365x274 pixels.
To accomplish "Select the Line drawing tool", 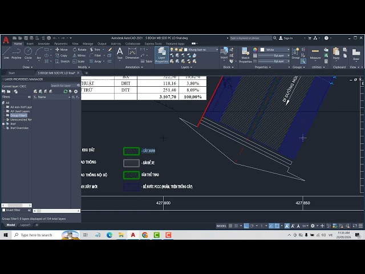I will (6, 53).
